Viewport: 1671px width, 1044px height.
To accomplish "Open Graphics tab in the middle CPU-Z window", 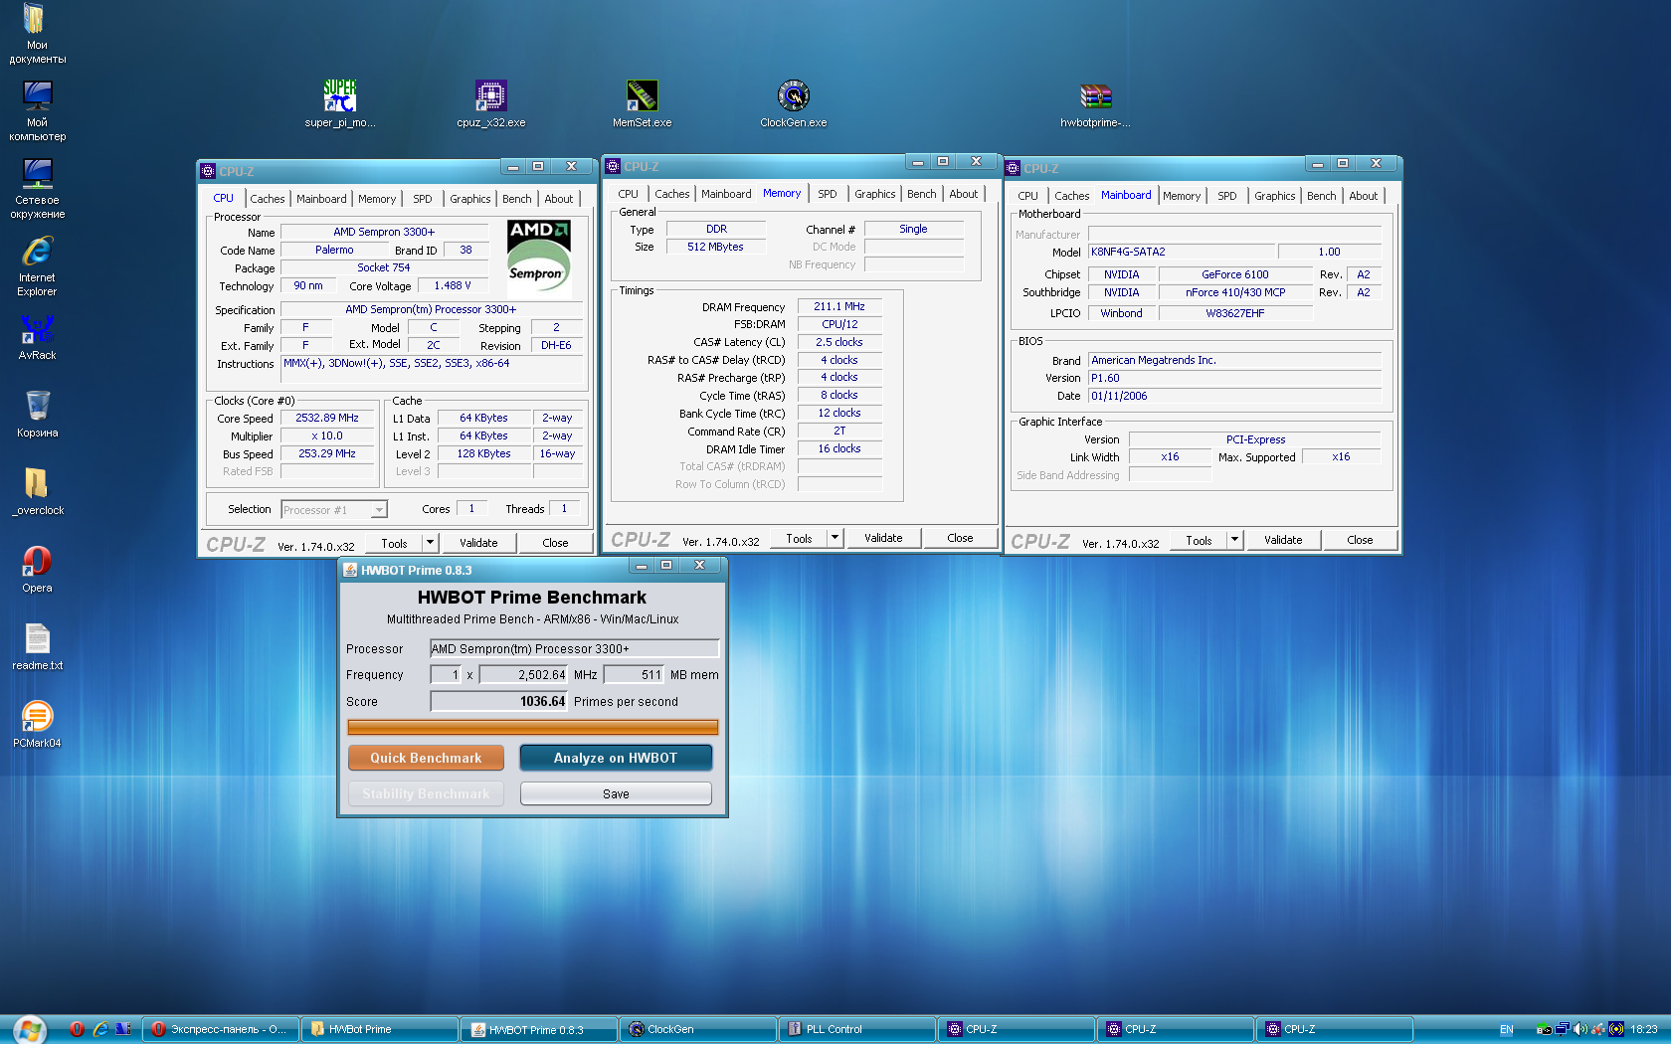I will [x=874, y=194].
